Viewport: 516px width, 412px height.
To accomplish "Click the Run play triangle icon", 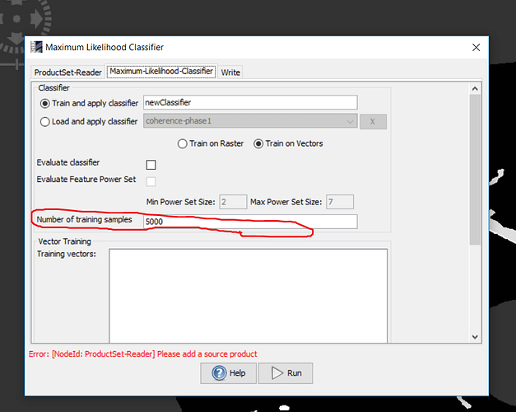I will pos(277,373).
